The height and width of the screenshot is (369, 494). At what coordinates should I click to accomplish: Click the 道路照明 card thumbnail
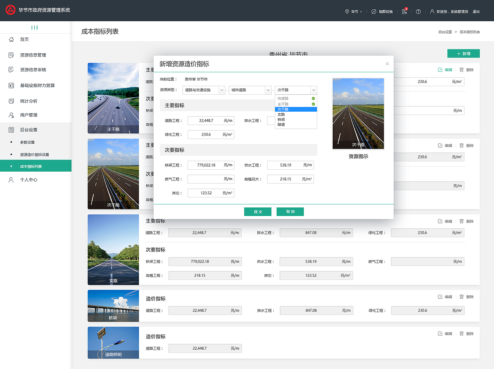pos(113,343)
